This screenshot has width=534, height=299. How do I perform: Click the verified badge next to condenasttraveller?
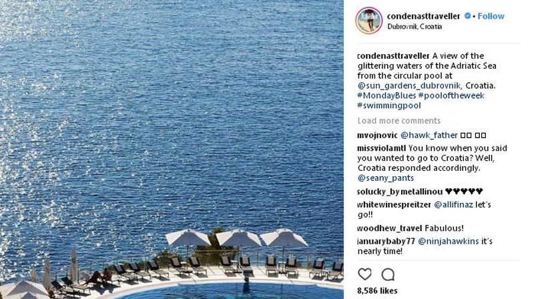(x=468, y=15)
